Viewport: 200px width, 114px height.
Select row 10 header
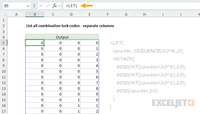click(x=3, y=71)
